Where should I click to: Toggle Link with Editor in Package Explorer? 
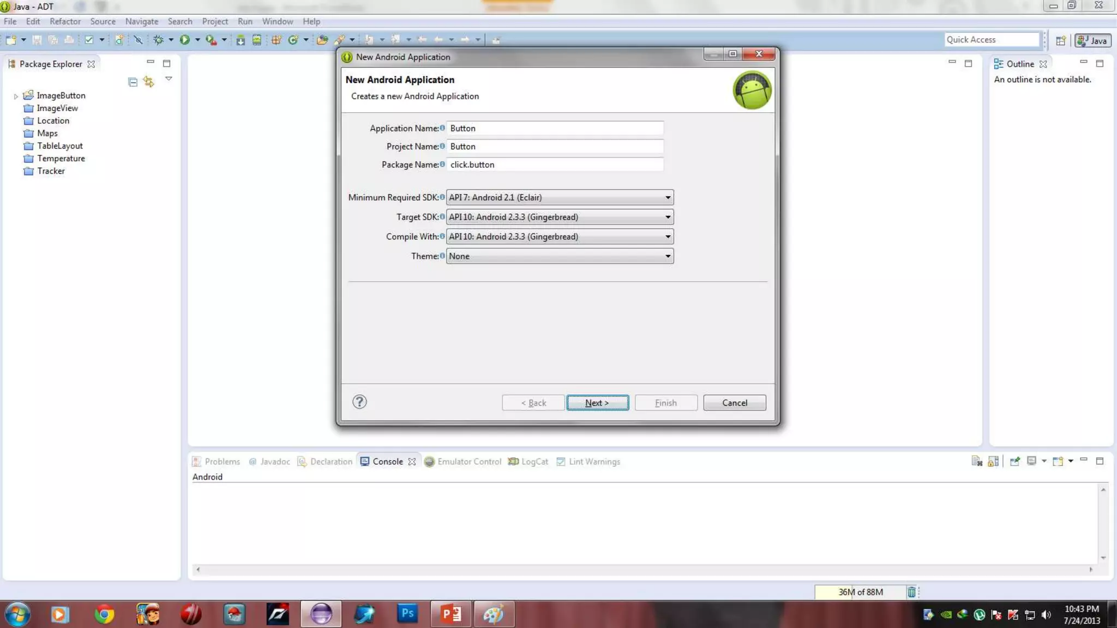(148, 82)
